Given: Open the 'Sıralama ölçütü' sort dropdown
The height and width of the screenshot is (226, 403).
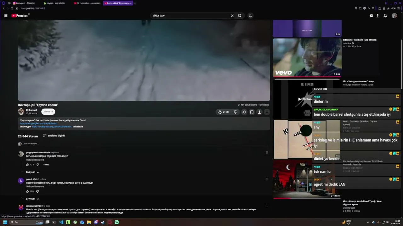Looking at the screenshot, I should click(54, 136).
